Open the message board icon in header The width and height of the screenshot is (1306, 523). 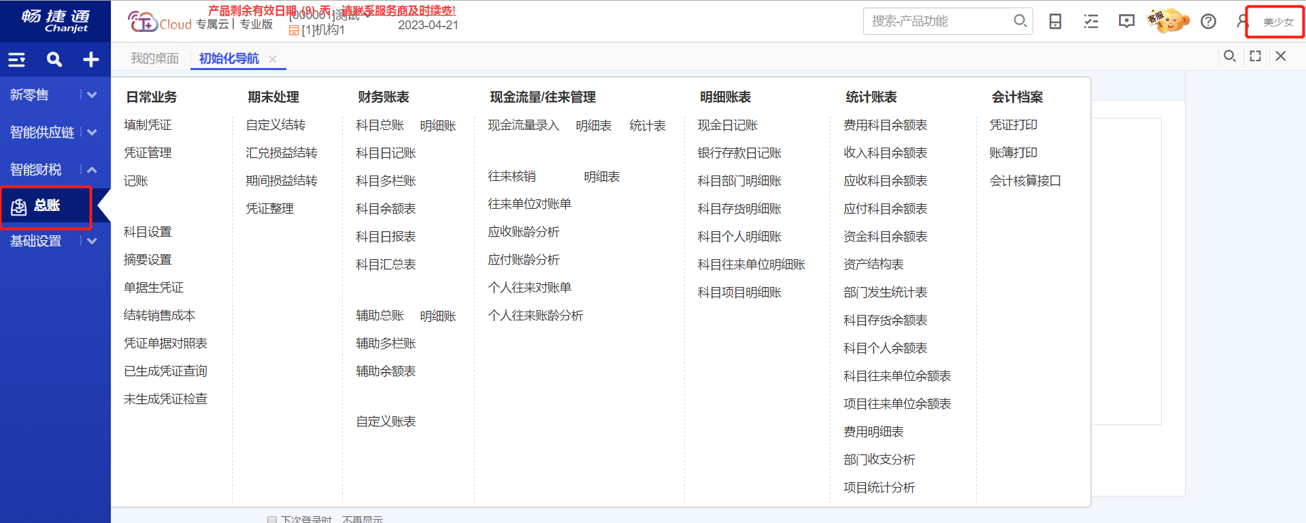coord(1126,22)
